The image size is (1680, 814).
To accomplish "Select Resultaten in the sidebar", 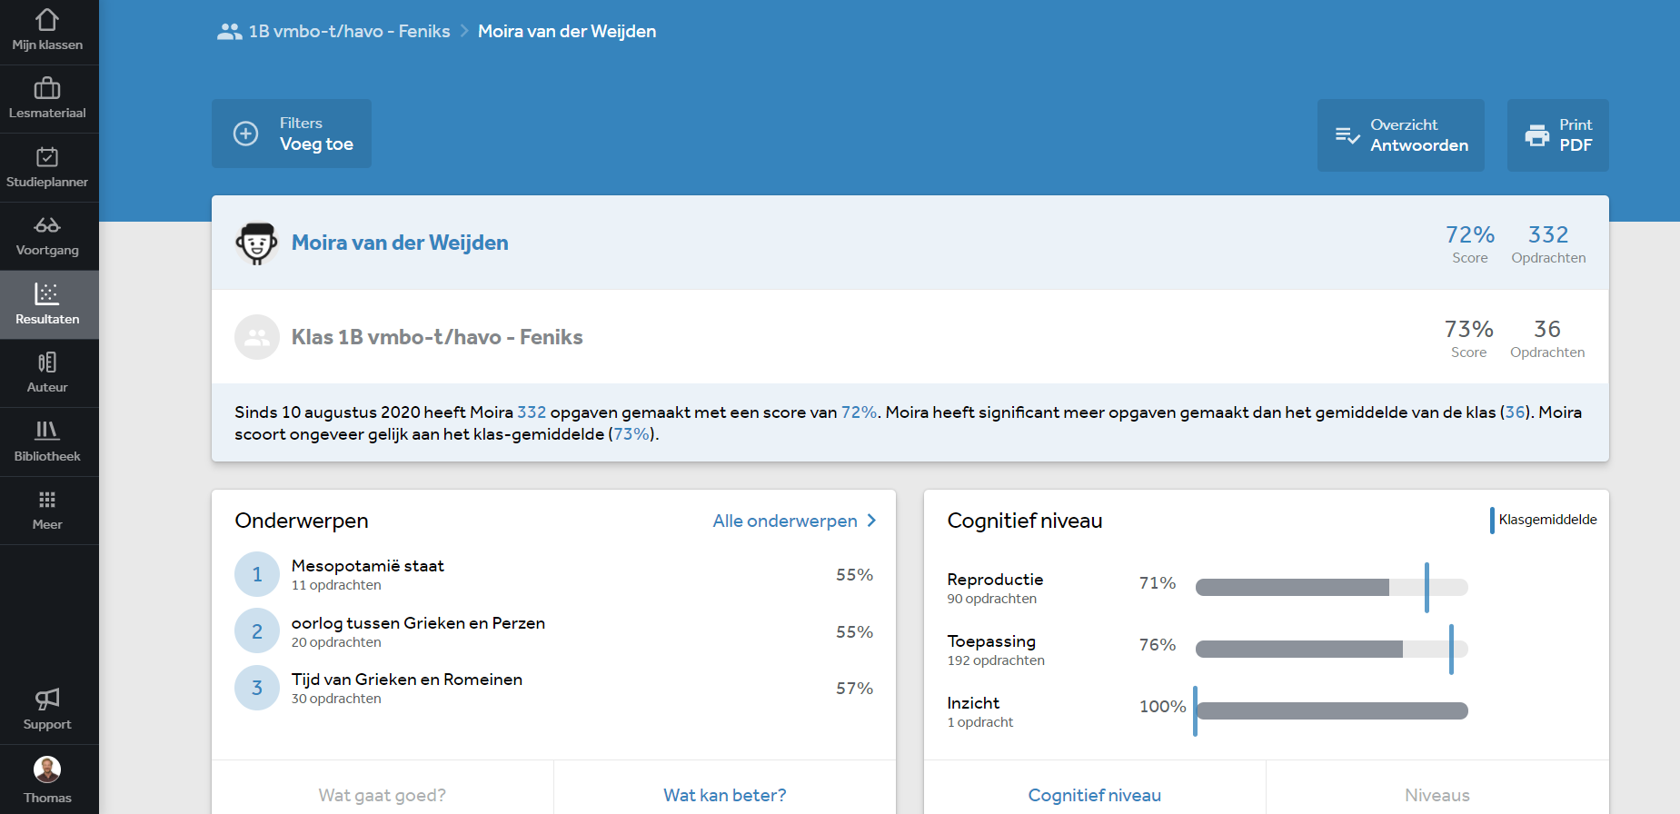I will click(47, 305).
